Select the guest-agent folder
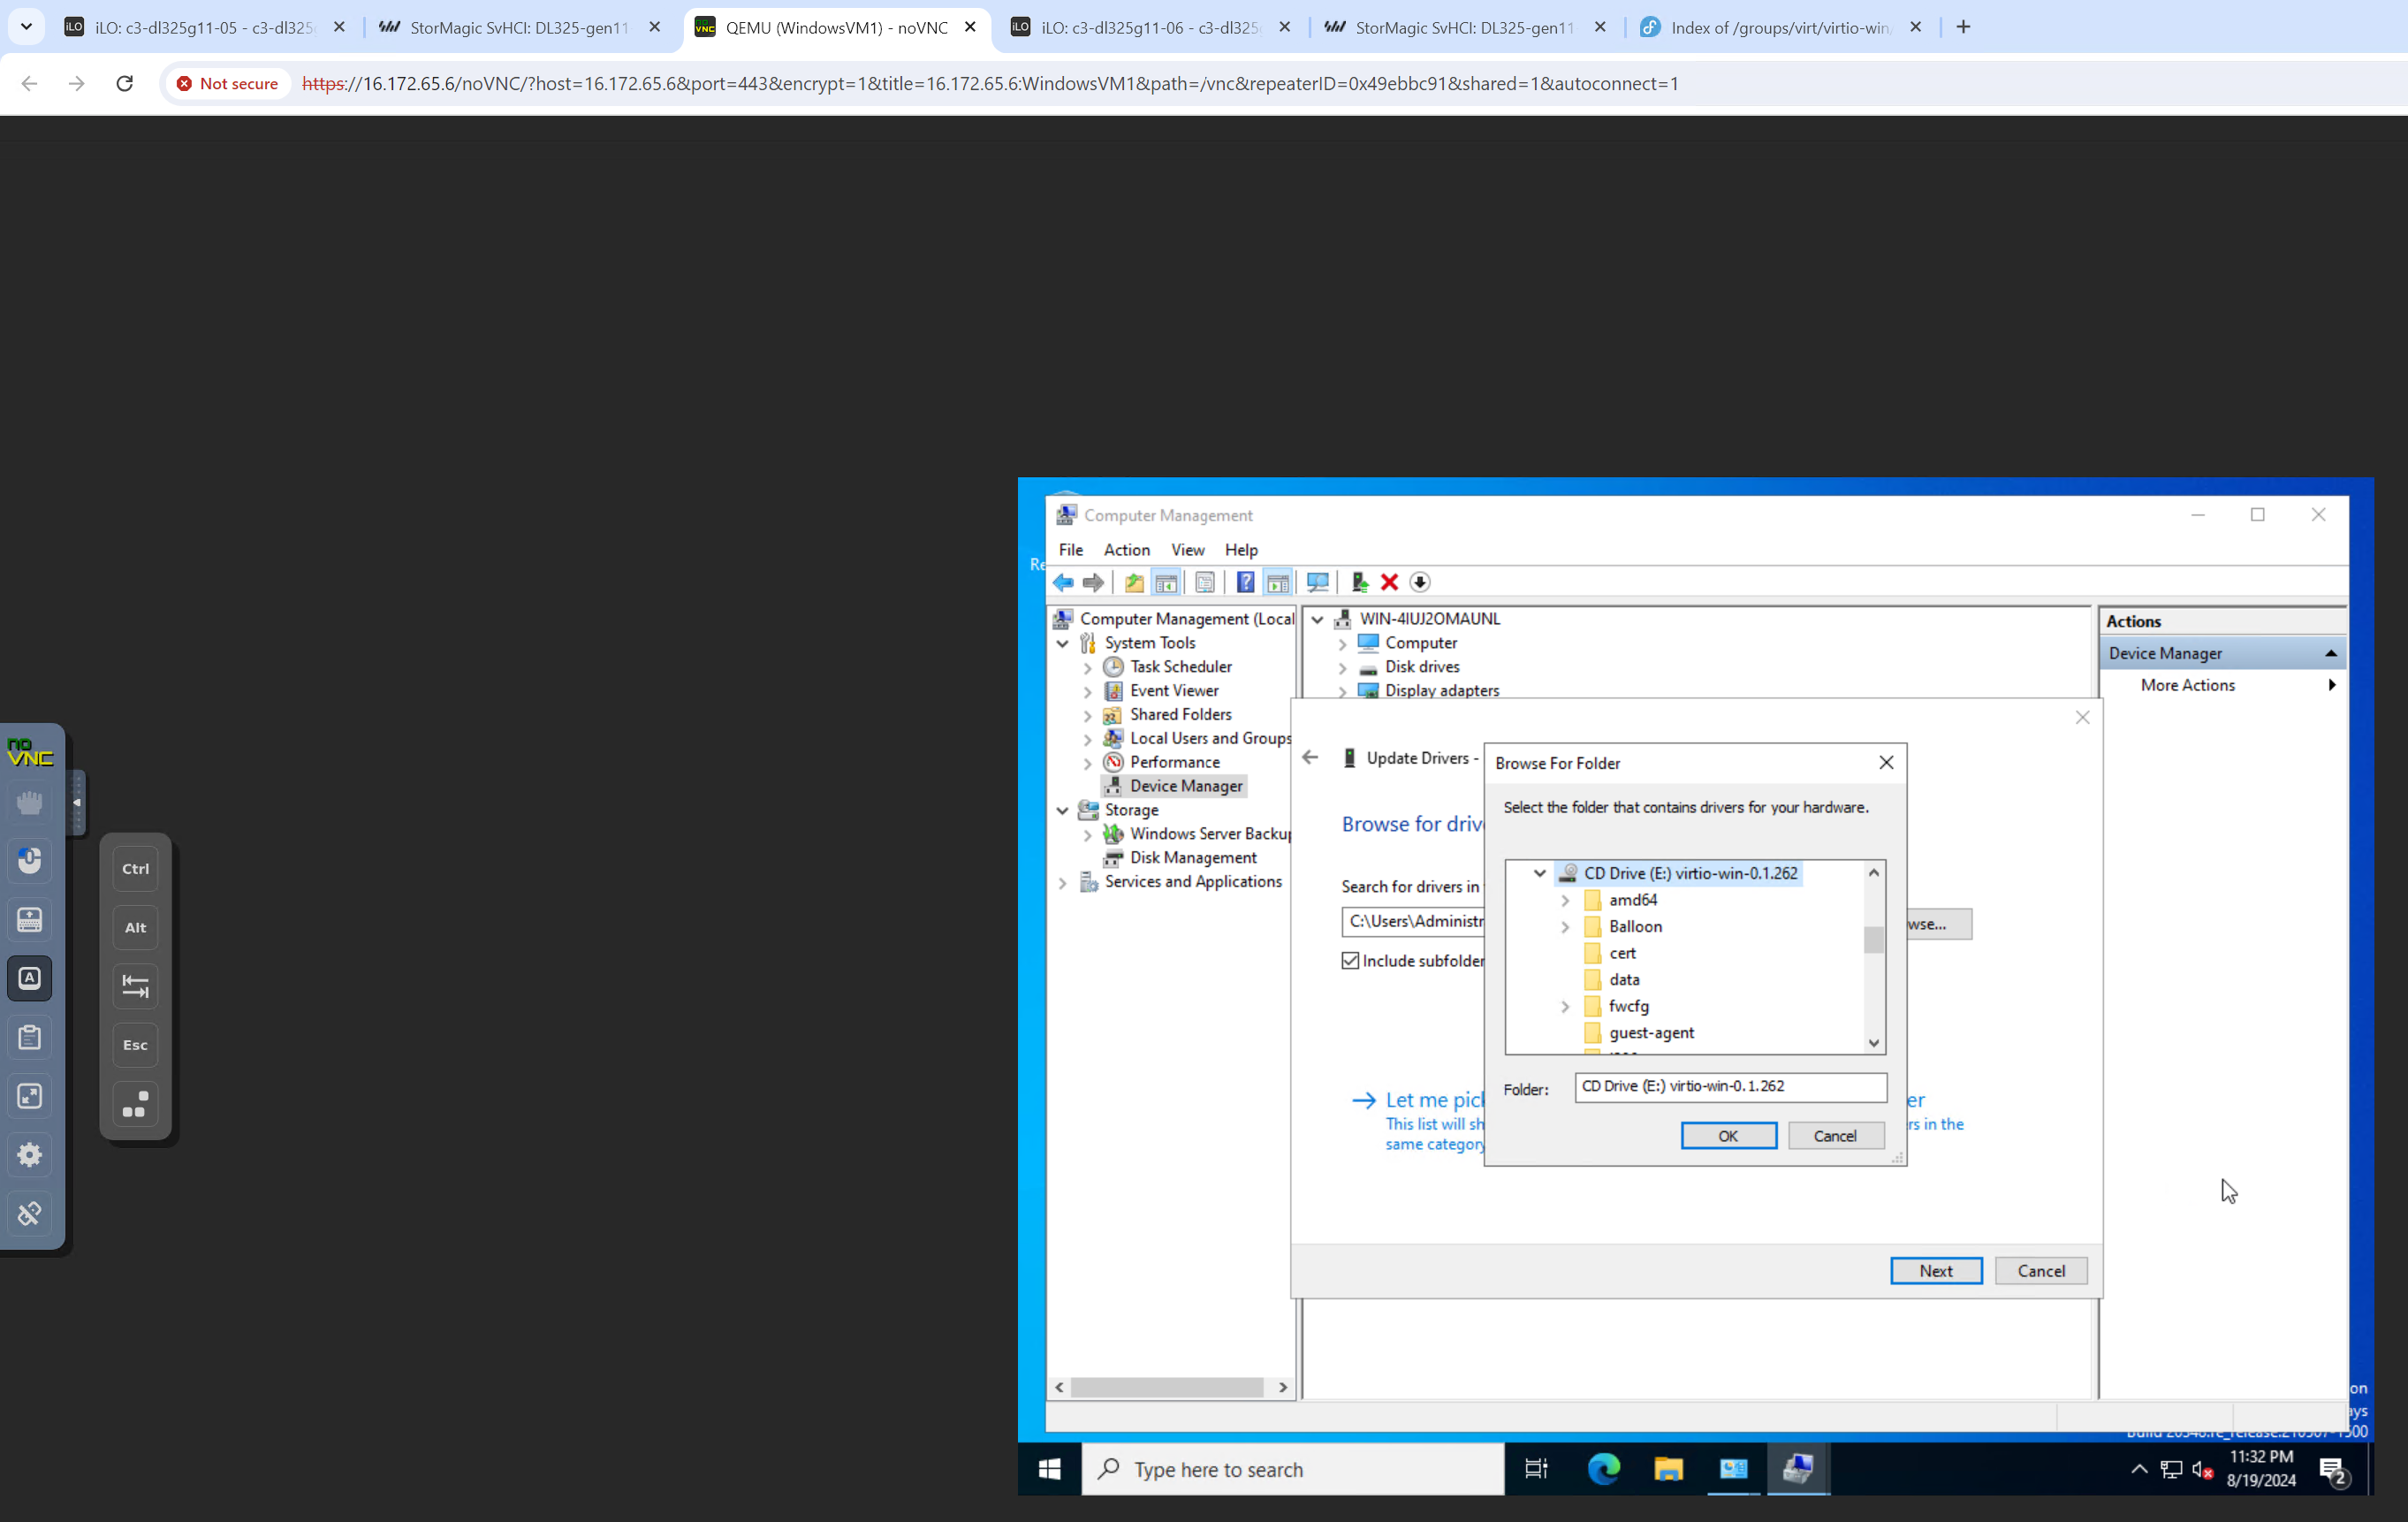The image size is (2408, 1522). pyautogui.click(x=1651, y=1033)
